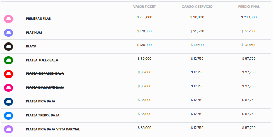Select the magenta Platea Diamante Baja icon
Screen dimensions: 273x137
click(9, 88)
